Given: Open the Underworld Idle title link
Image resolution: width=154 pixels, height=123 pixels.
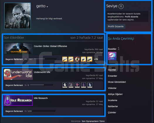Looking at the screenshot, I should [x=42, y=72].
